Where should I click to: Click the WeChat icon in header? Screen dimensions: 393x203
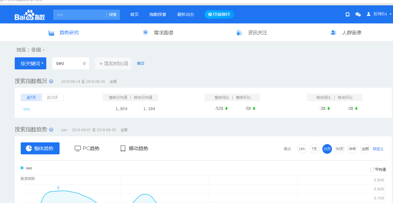tap(358, 14)
